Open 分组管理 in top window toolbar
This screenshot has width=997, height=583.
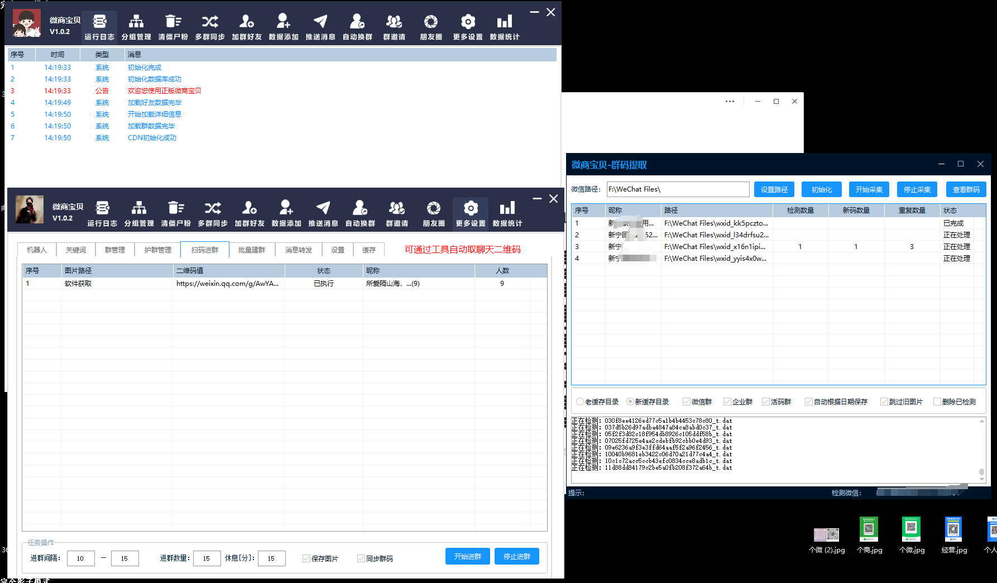tap(136, 27)
